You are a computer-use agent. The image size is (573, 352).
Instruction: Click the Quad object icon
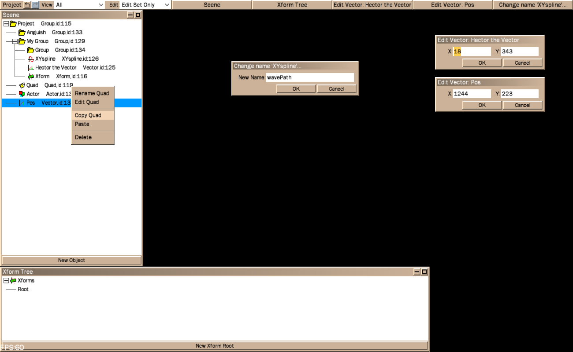(22, 85)
